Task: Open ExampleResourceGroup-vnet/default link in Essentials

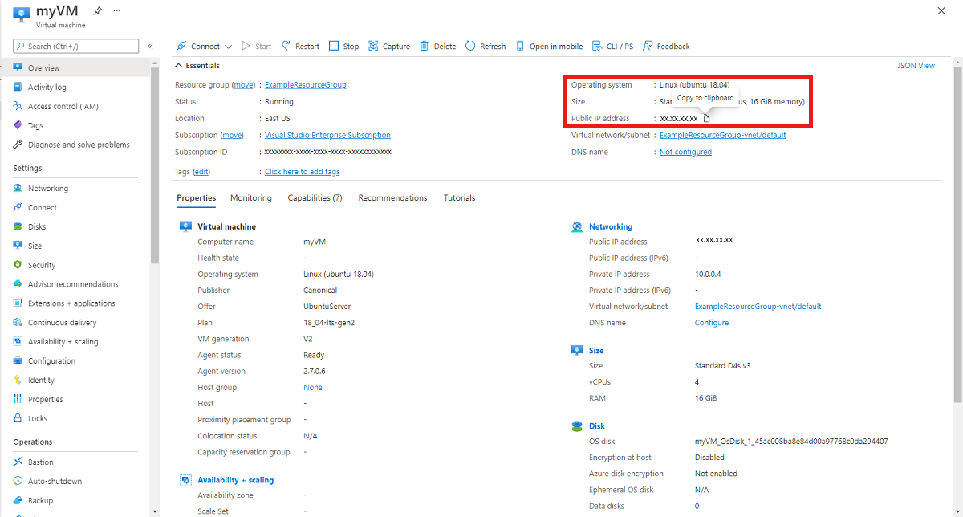Action: (723, 136)
